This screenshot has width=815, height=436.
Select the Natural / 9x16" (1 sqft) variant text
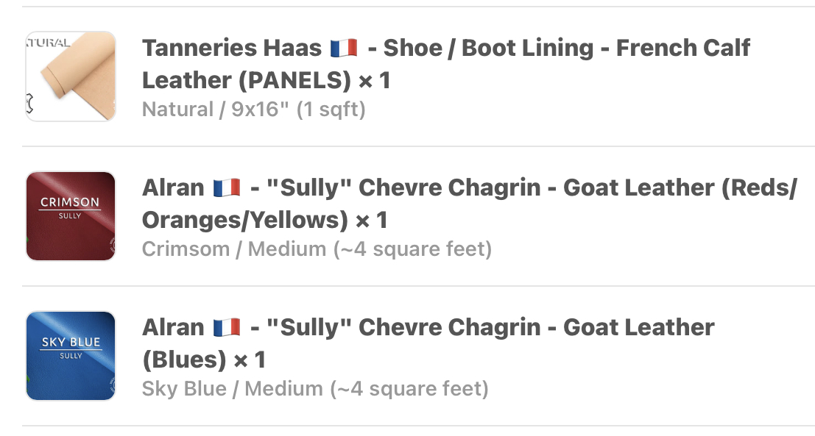pyautogui.click(x=253, y=110)
